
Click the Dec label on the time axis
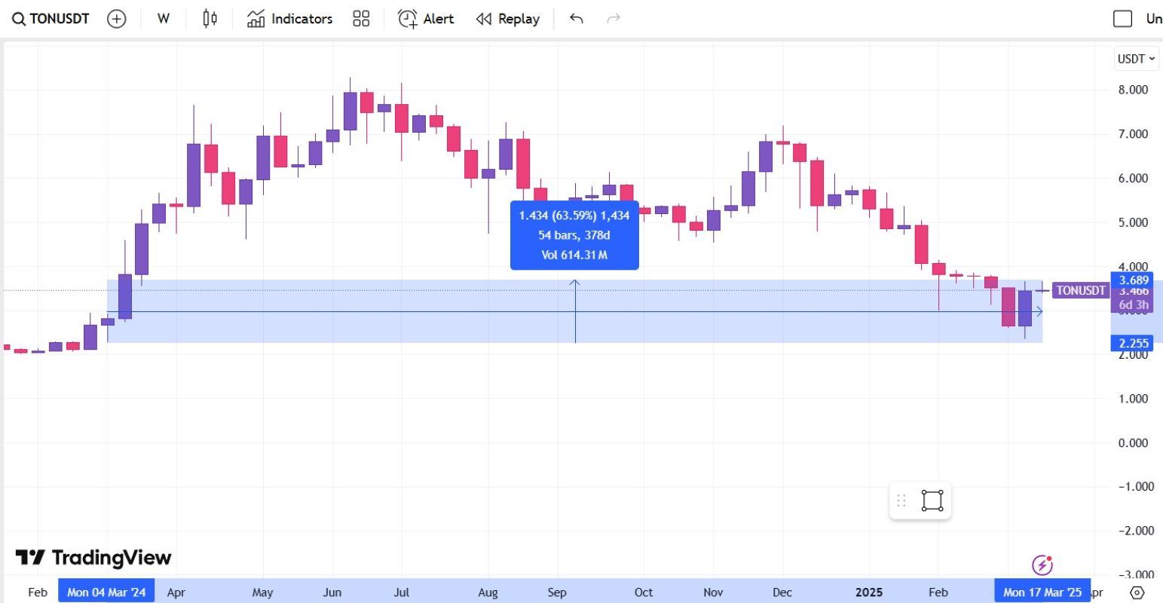coord(782,592)
